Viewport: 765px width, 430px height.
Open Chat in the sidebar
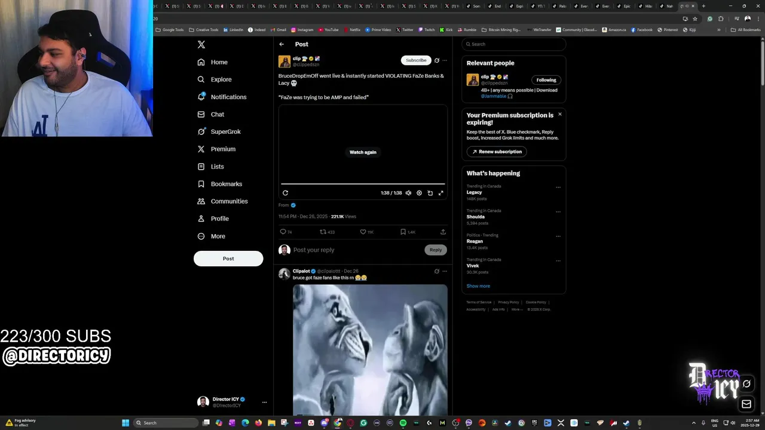click(x=210, y=114)
